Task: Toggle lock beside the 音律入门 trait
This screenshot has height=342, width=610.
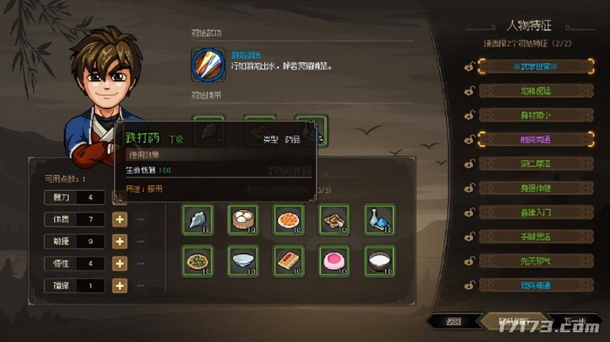Action: click(469, 212)
